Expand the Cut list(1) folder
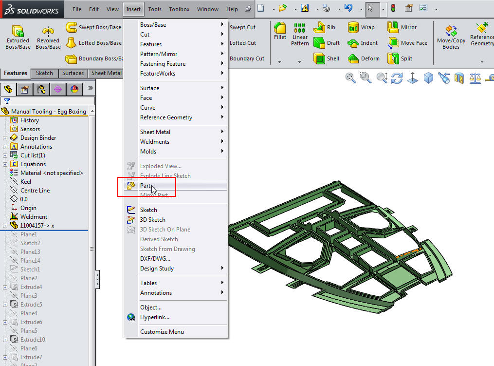The width and height of the screenshot is (494, 366). coord(5,155)
